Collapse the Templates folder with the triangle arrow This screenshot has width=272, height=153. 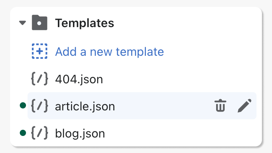pos(23,23)
